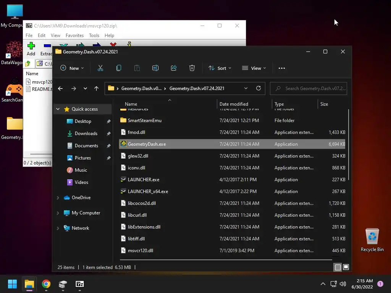Click the Rename icon in Explorer toolbar
The width and height of the screenshot is (391, 293).
(x=155, y=68)
